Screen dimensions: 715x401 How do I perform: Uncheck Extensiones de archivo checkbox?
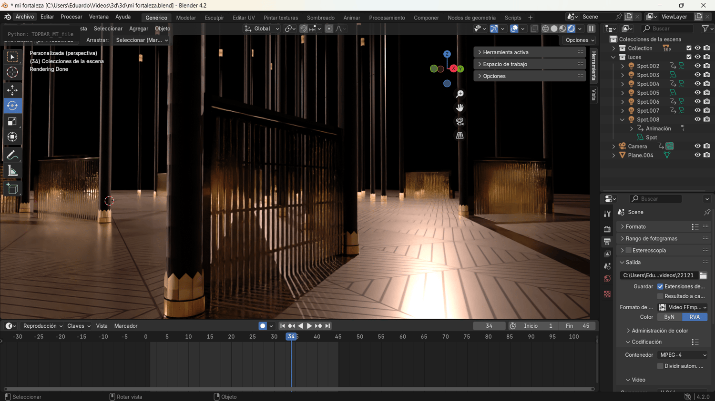point(660,286)
